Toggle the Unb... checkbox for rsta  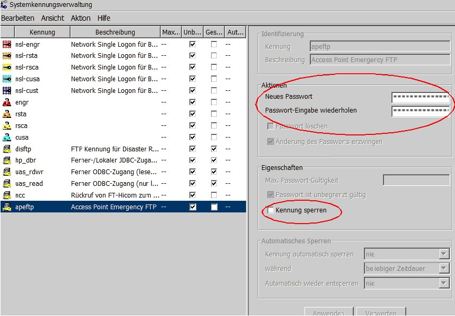192,114
